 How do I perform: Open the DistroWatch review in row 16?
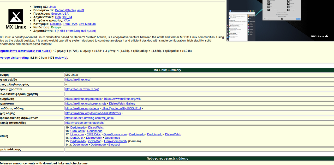pyautogui.click(x=94, y=138)
